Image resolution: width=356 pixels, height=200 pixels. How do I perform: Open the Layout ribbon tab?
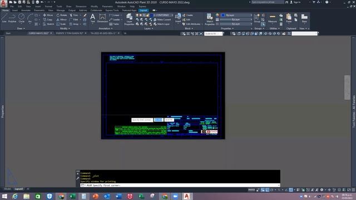pyautogui.click(x=144, y=11)
